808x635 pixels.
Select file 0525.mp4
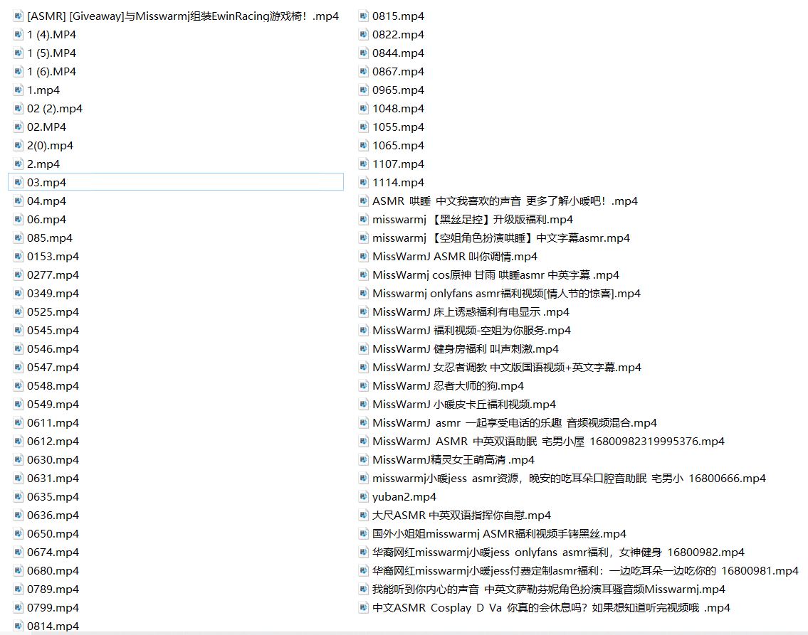pyautogui.click(x=53, y=312)
